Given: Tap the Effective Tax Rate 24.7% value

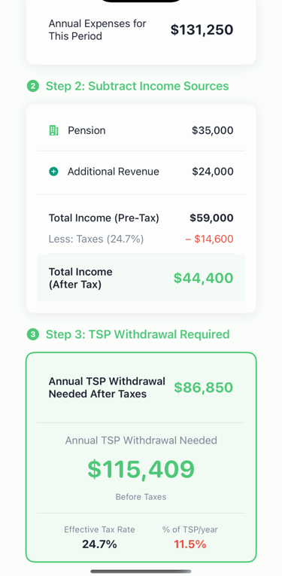Looking at the screenshot, I should tap(99, 544).
